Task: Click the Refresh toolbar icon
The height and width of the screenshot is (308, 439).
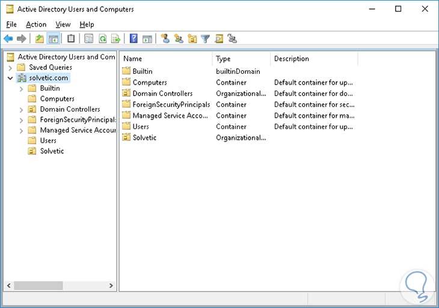Action: click(102, 39)
